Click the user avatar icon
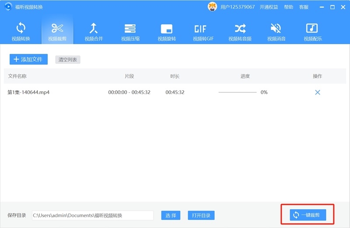 [x=212, y=7]
